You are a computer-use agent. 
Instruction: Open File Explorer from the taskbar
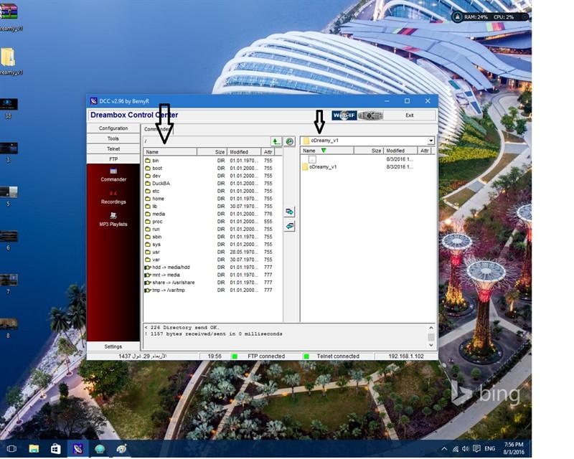(34, 449)
